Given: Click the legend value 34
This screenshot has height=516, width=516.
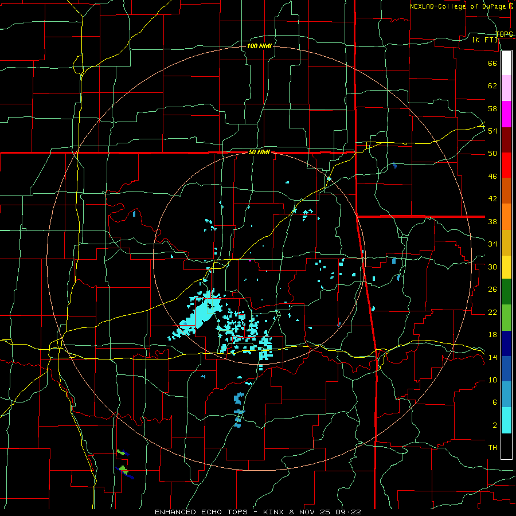Looking at the screenshot, I should tap(492, 244).
